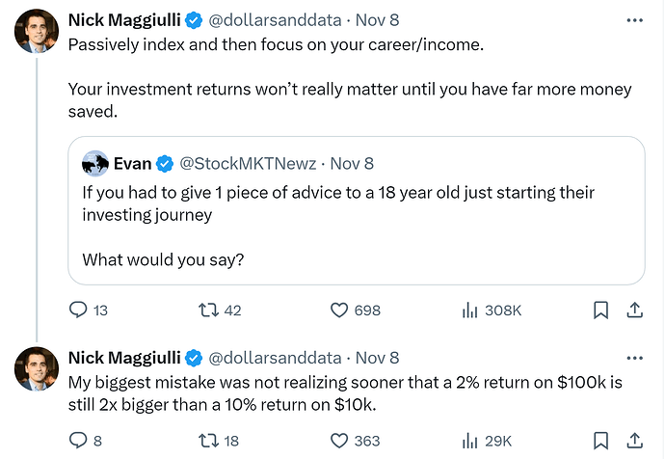Open more options on the first tweet
Viewport: 665px width, 459px height.
pyautogui.click(x=635, y=20)
